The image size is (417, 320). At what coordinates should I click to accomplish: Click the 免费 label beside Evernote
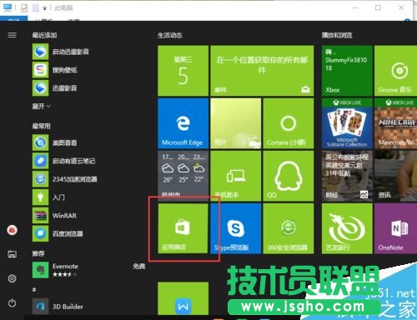tap(139, 267)
